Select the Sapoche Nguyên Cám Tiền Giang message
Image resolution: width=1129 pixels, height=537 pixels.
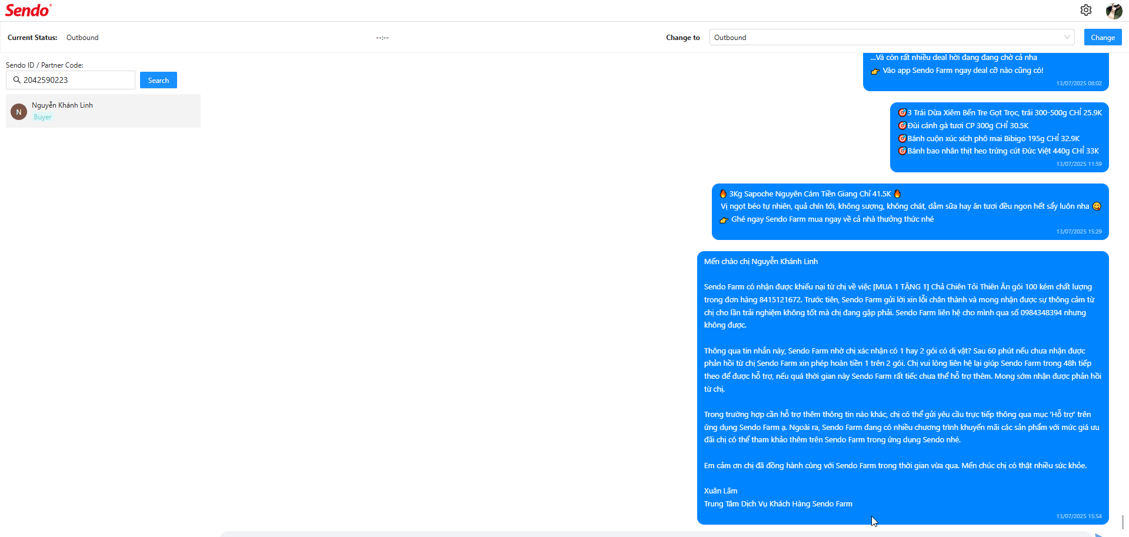pos(910,212)
